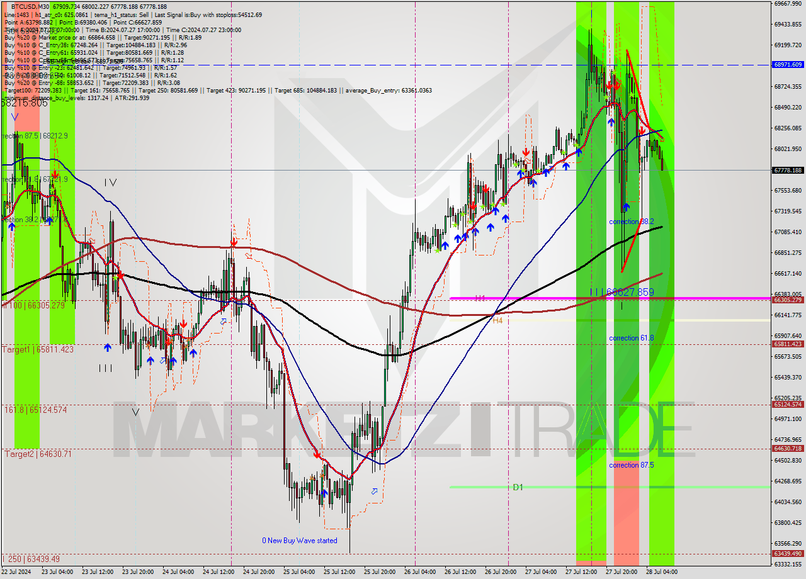The image size is (806, 579).
Task: Click the 'correction 87.5' label near 27 Jul 20:00
Action: [x=632, y=465]
